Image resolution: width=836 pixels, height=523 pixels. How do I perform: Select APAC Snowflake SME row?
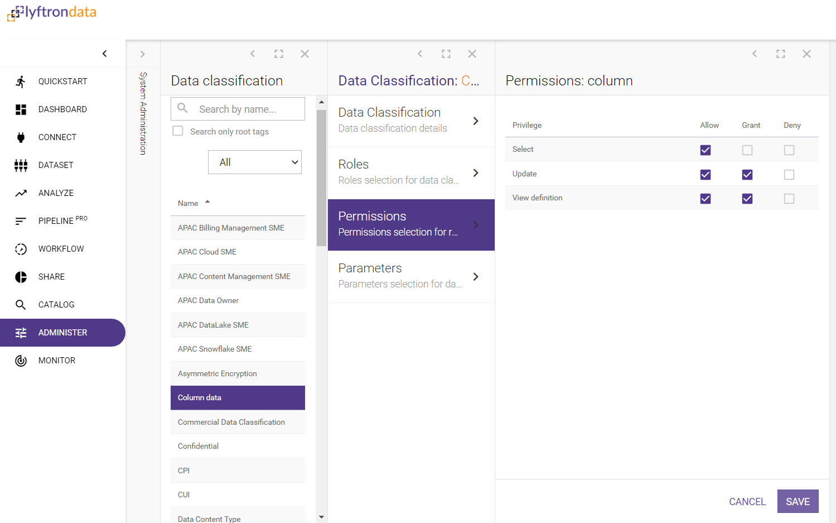pyautogui.click(x=238, y=349)
